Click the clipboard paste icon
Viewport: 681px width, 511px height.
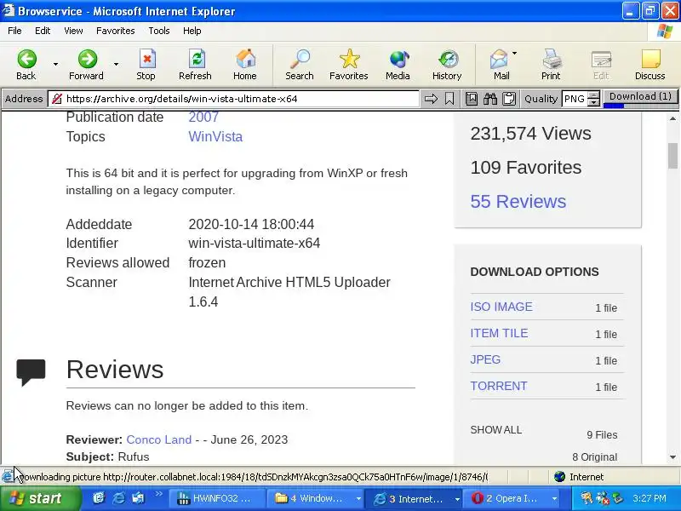[508, 99]
